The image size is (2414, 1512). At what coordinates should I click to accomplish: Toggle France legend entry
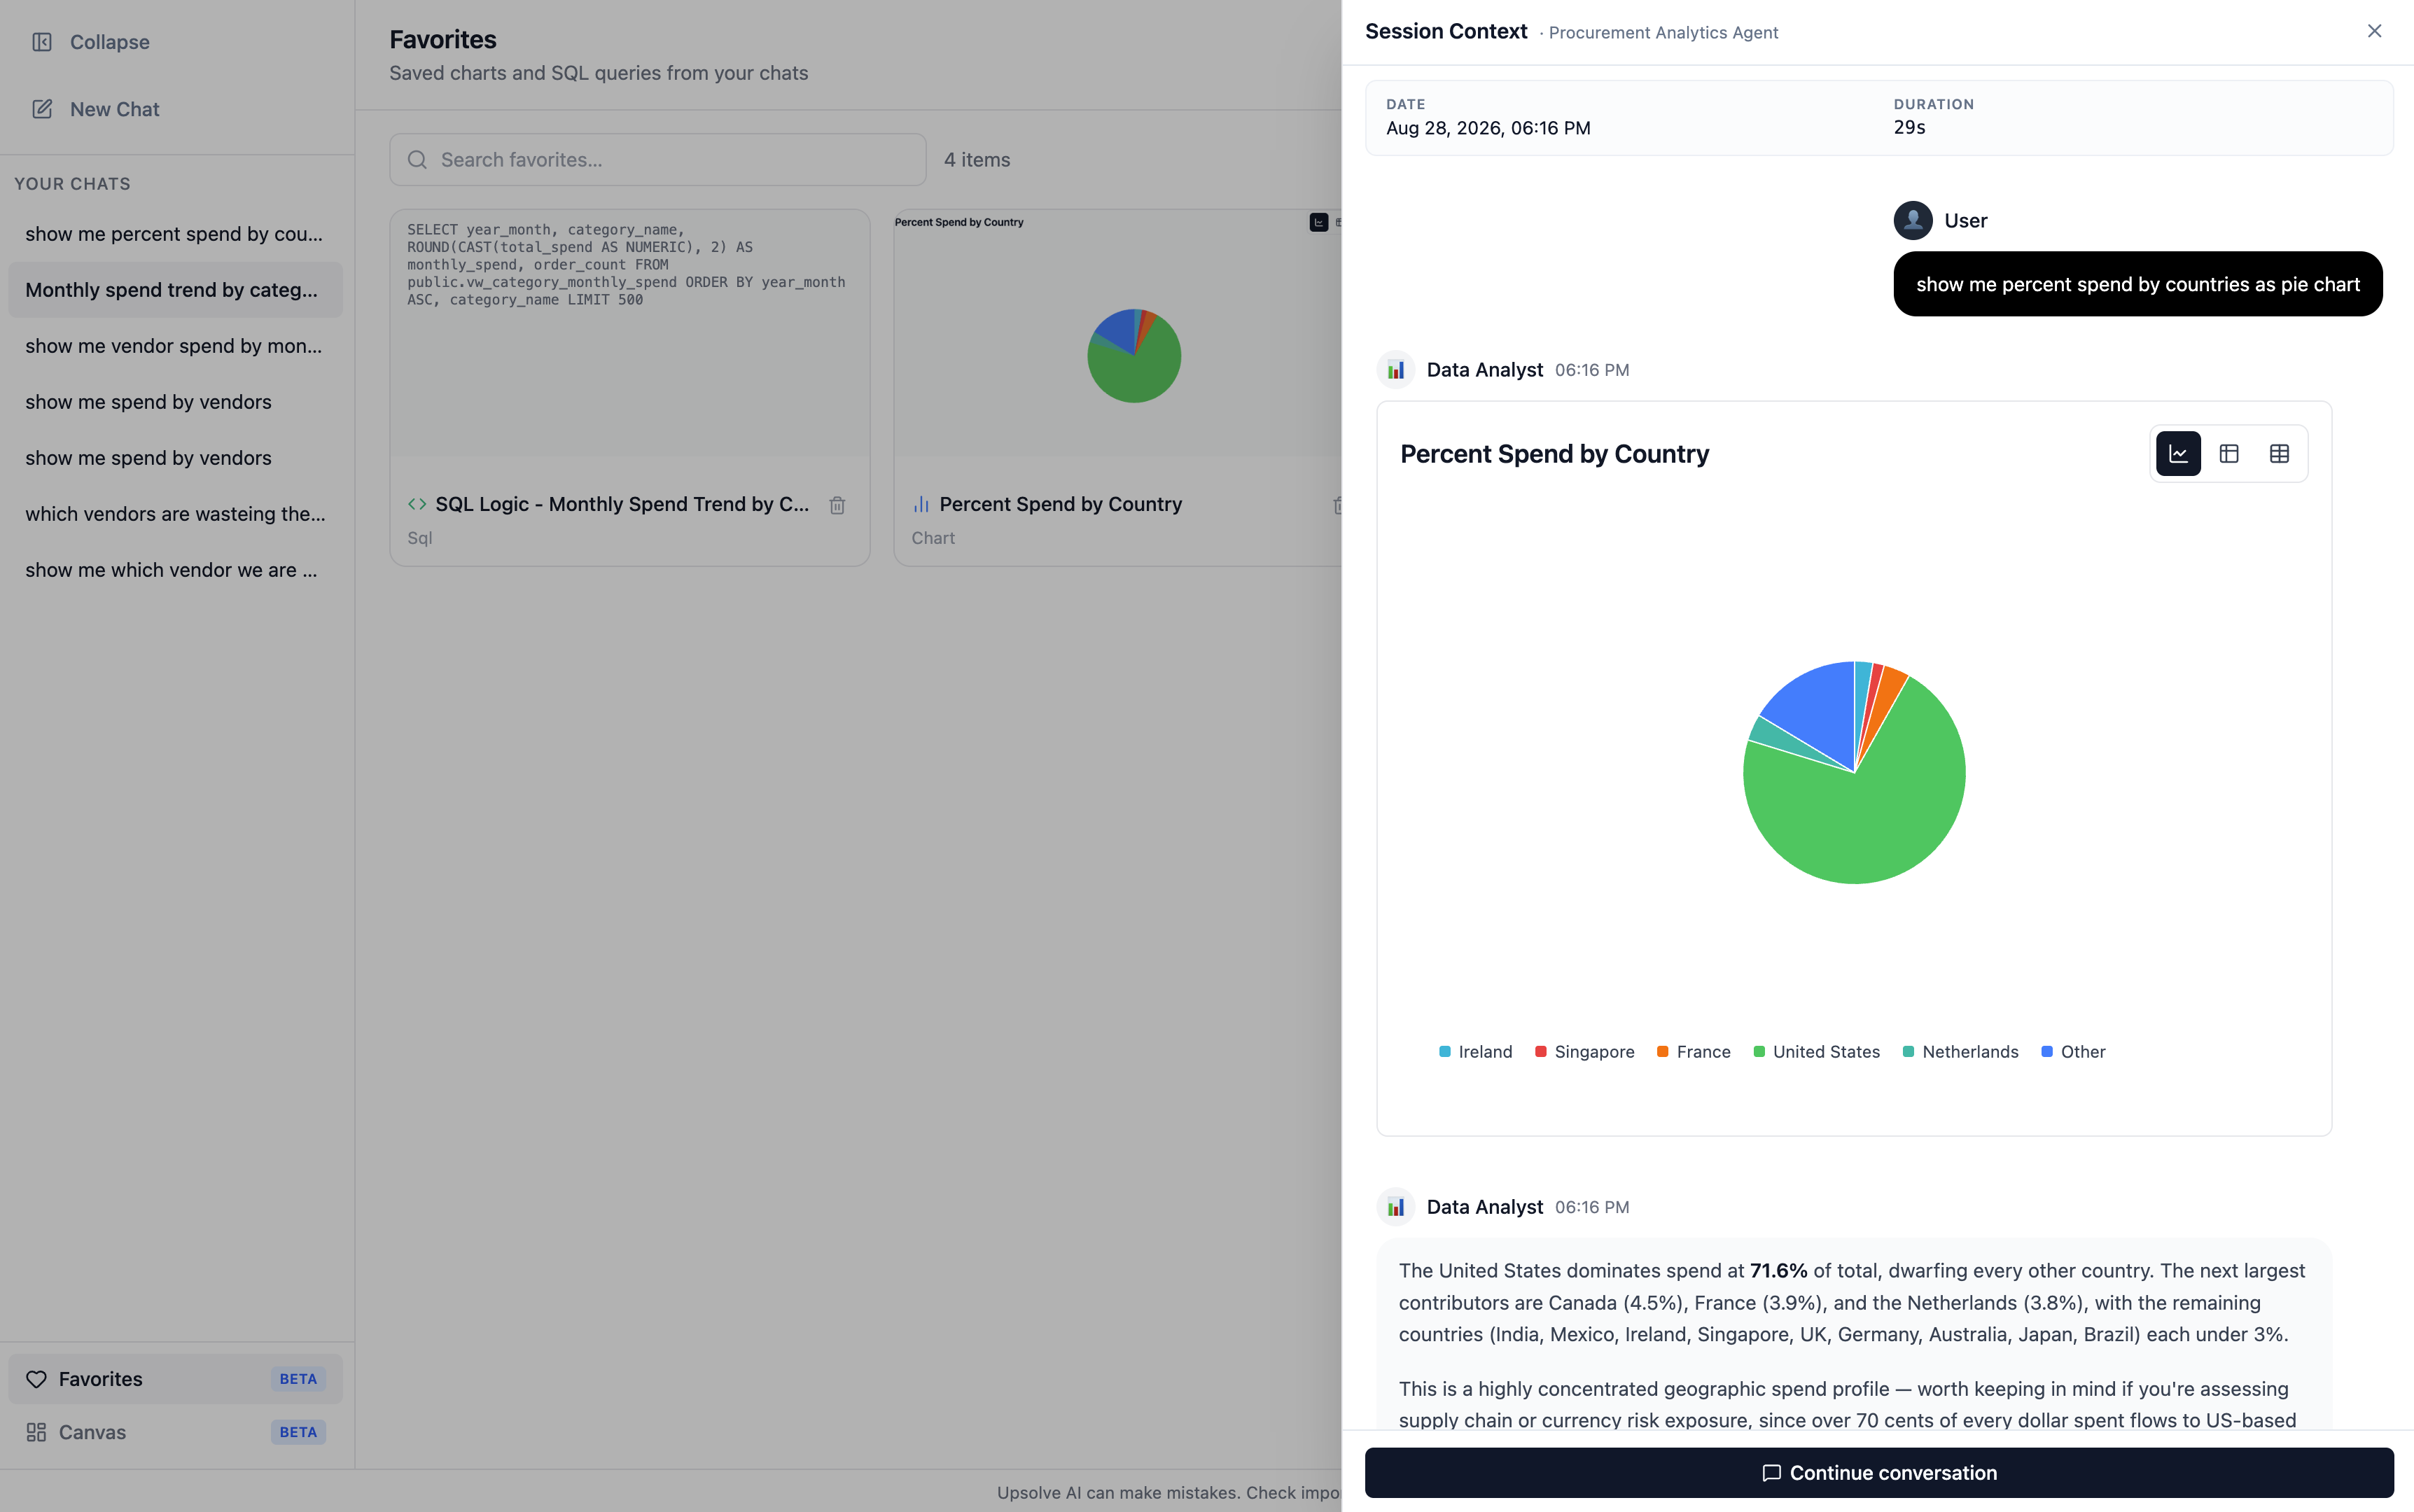[x=1693, y=1052]
